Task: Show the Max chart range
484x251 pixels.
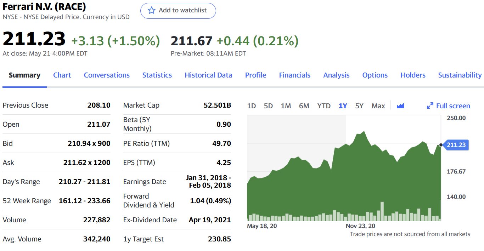Action: click(x=378, y=106)
